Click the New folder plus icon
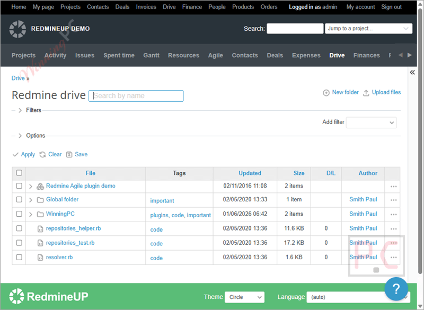The width and height of the screenshot is (424, 310). pos(326,93)
